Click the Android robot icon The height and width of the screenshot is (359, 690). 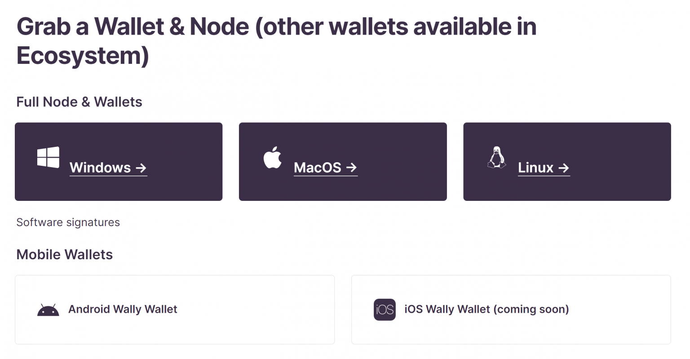point(48,310)
